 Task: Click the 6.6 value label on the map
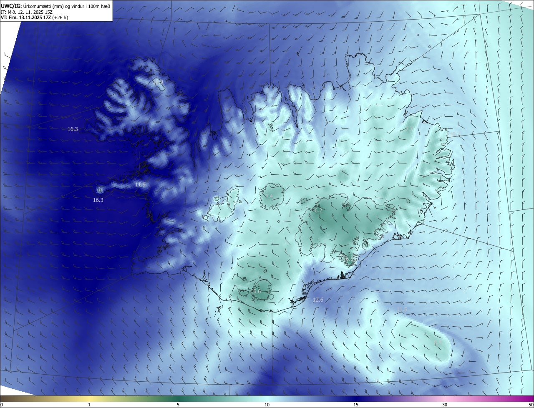[256, 291]
